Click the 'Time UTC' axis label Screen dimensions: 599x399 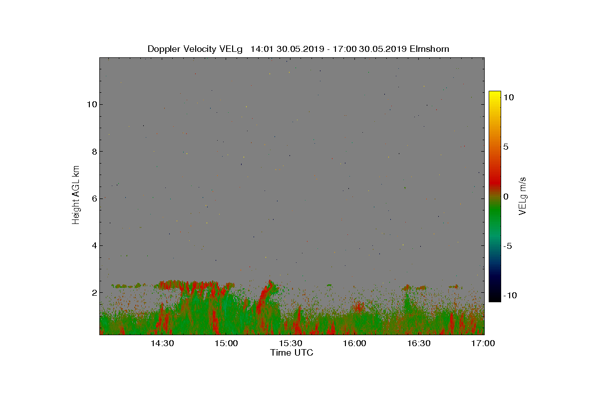[292, 353]
